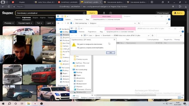Open the Размер filter dropdown
The width and height of the screenshot is (189, 106).
9,23
